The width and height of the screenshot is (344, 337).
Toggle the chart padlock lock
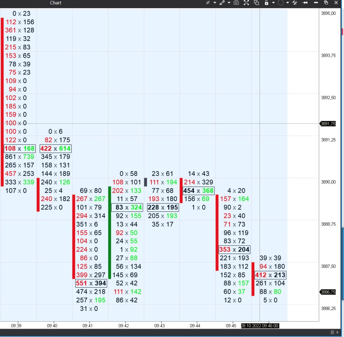pos(266,3)
